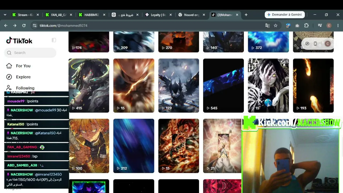This screenshot has width=343, height=193.
Task: Click the TikTok Search field
Action: tap(30, 53)
